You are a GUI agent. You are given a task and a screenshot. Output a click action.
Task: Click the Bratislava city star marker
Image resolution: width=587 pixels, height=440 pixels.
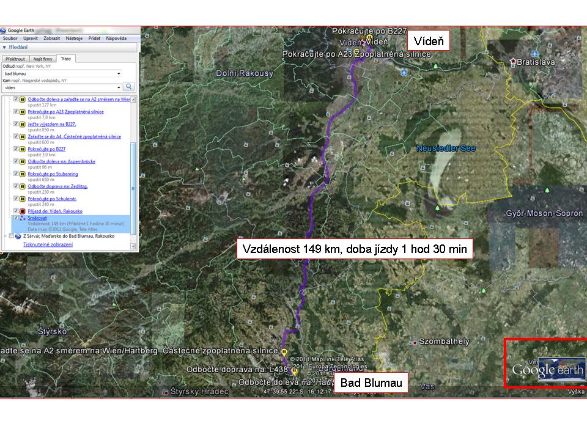tap(513, 61)
